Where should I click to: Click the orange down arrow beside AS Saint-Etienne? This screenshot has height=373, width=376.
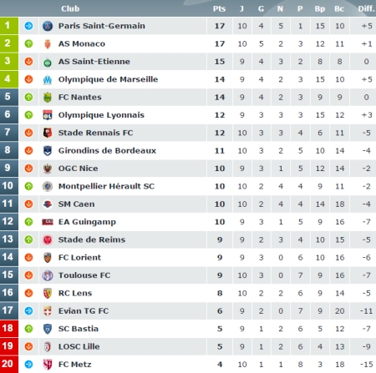click(28, 62)
